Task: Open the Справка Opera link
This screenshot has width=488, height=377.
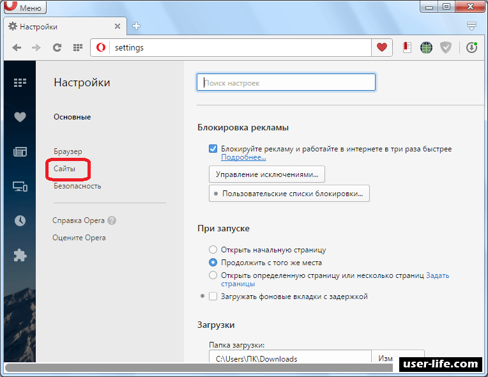Action: [x=79, y=220]
